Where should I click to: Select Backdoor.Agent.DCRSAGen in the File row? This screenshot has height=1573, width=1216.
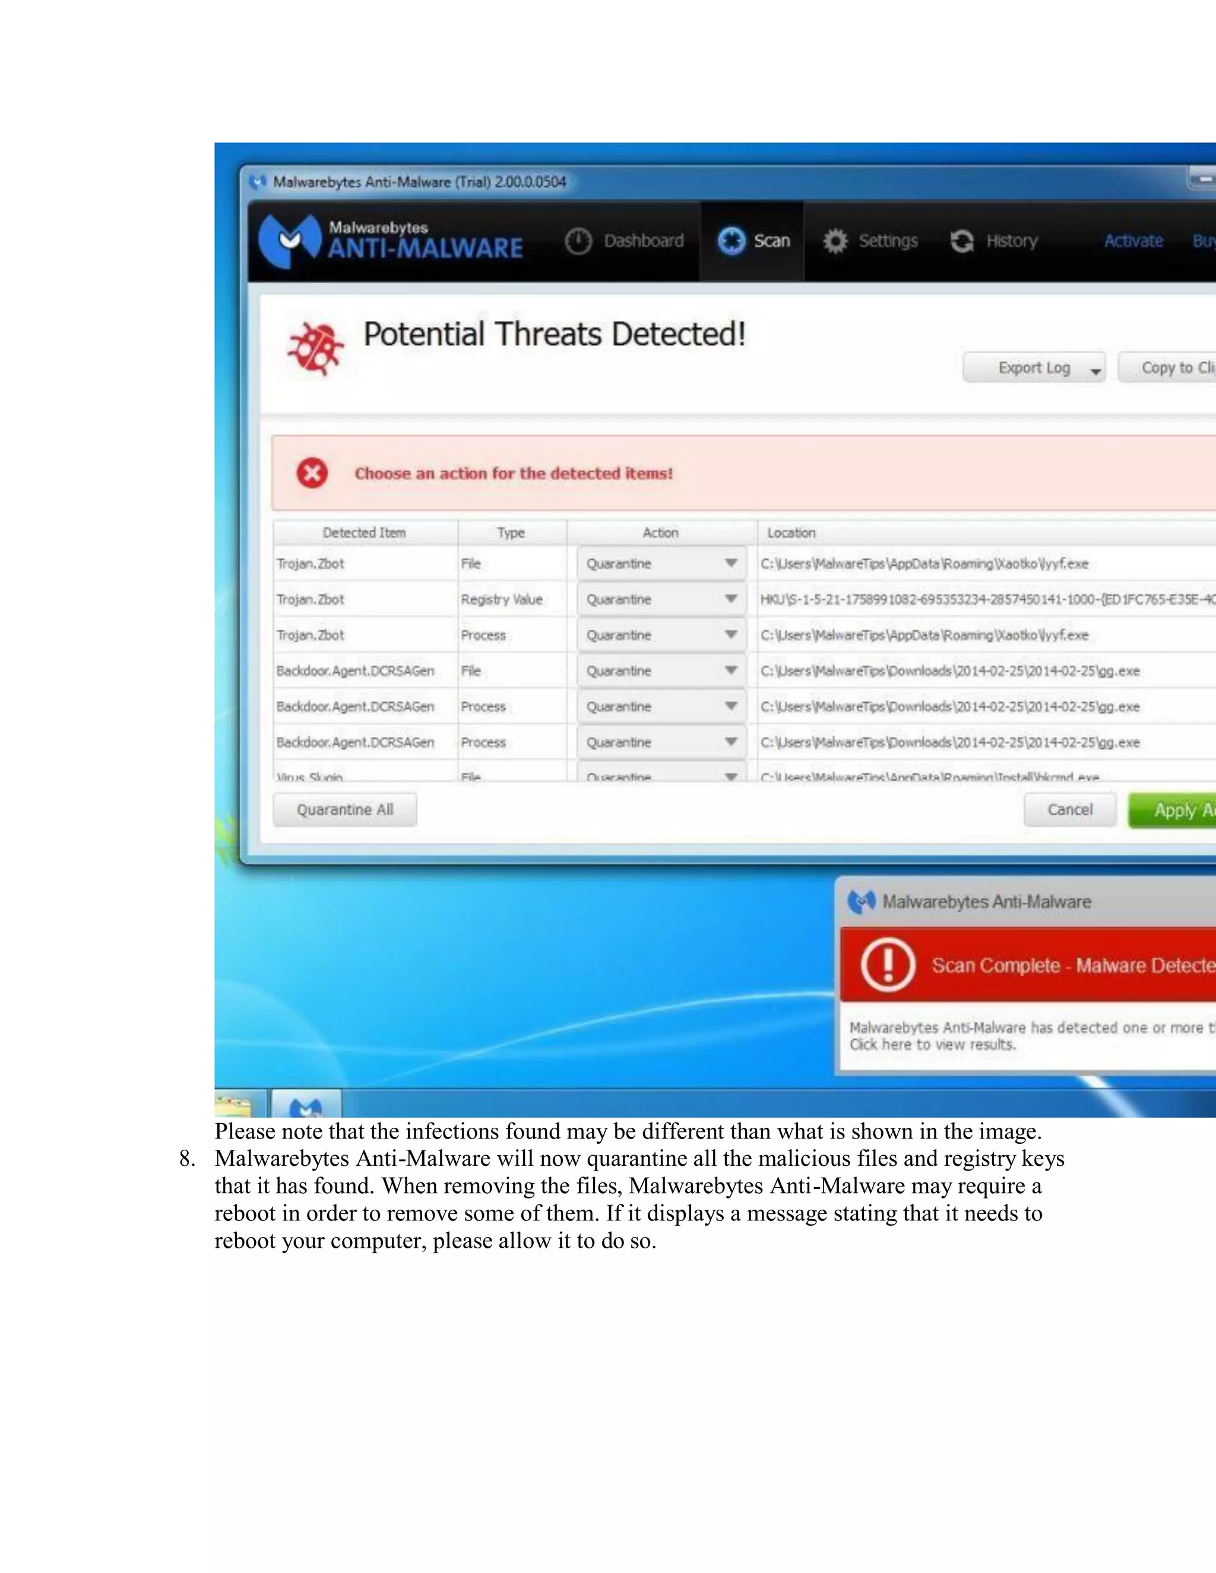coord(355,671)
